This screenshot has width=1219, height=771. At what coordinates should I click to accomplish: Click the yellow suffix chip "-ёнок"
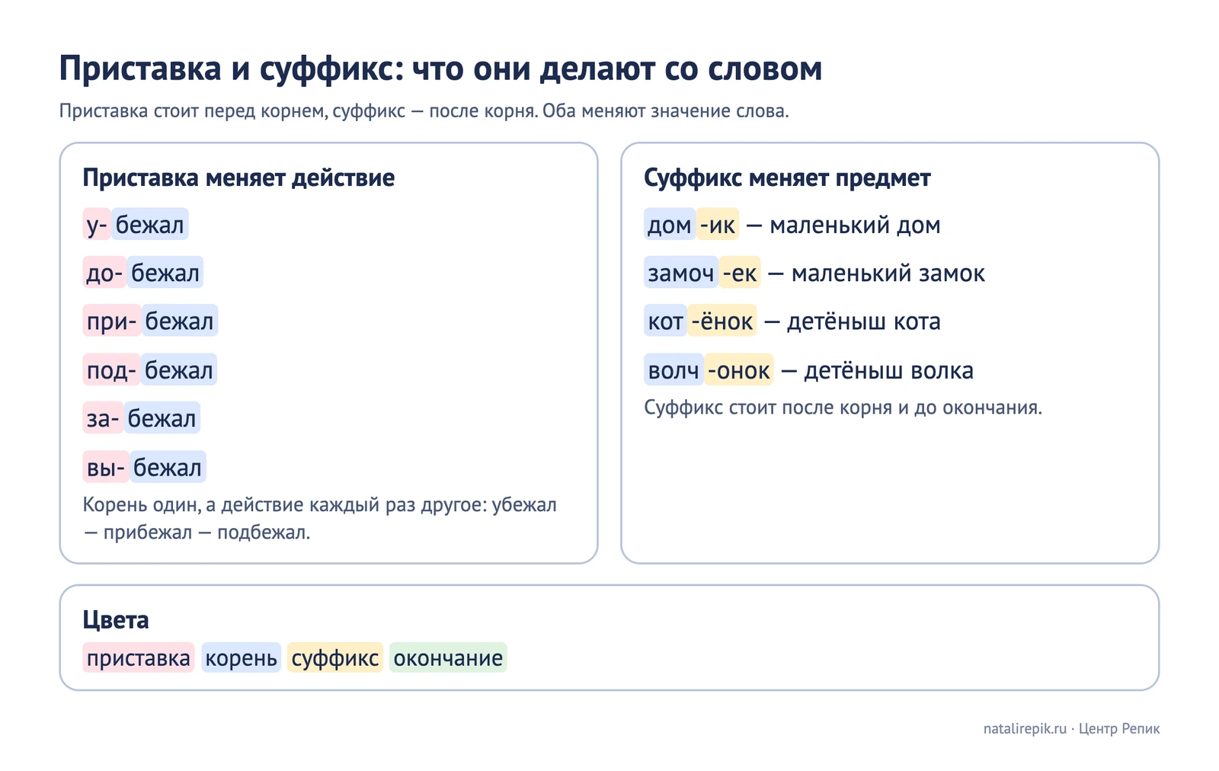point(722,322)
